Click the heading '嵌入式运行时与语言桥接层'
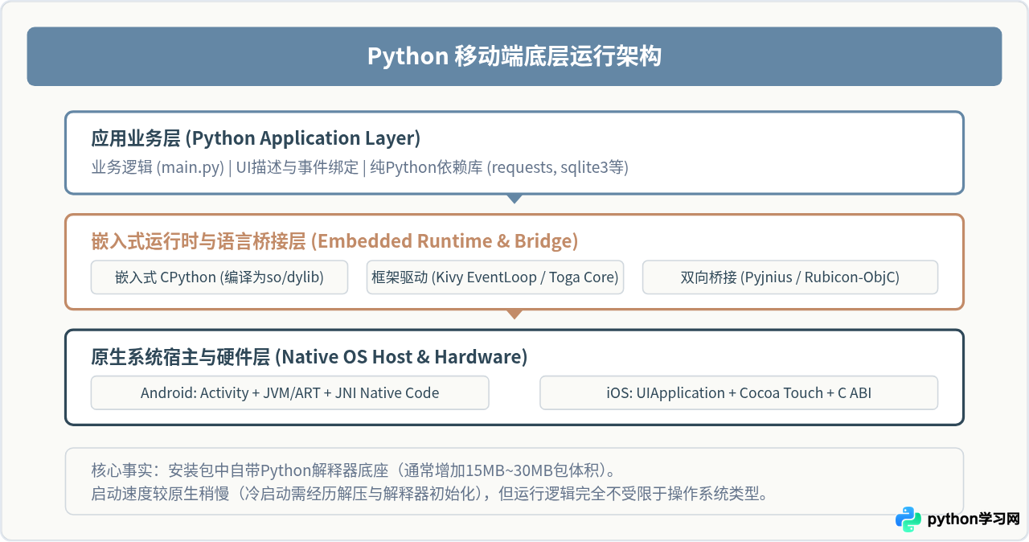1029x542 pixels. pyautogui.click(x=334, y=241)
